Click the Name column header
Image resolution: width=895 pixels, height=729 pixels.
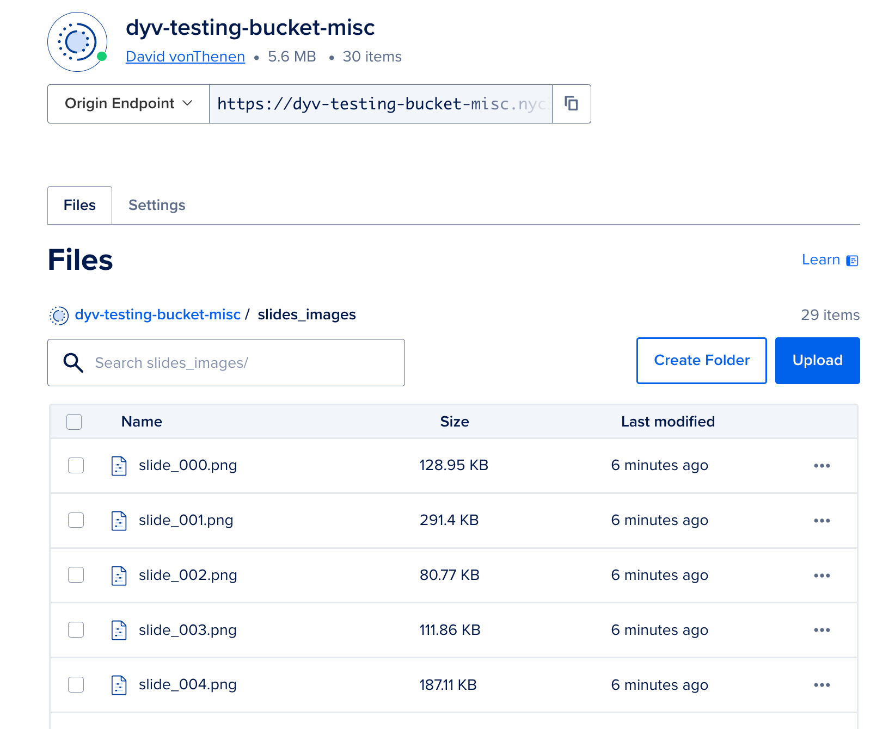coord(142,422)
